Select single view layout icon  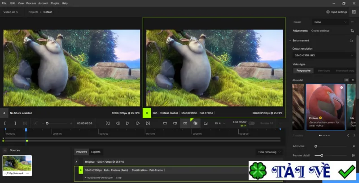[x=165, y=123]
